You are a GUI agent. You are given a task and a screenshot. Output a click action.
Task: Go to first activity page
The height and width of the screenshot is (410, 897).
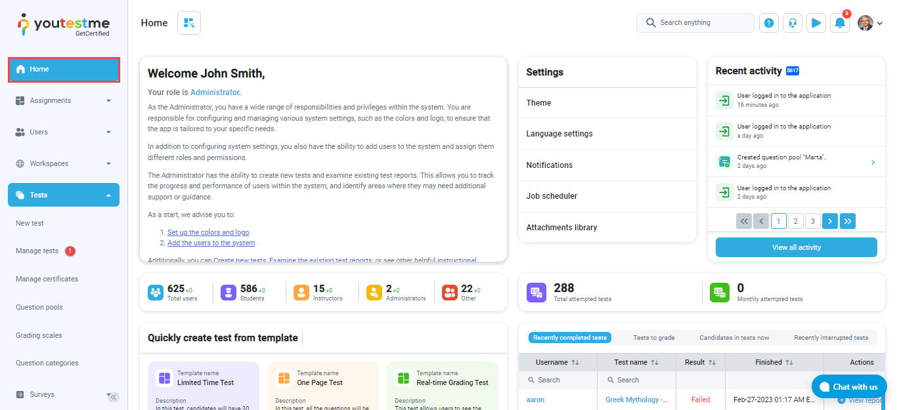[744, 221]
